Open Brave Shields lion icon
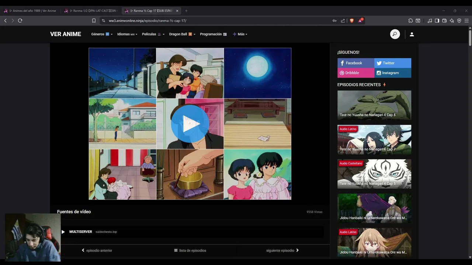The image size is (472, 265). tap(351, 21)
